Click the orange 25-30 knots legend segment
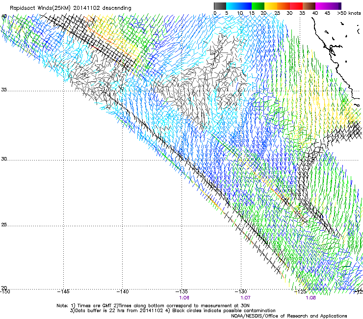363x319 pixels. pyautogui.click(x=284, y=6)
